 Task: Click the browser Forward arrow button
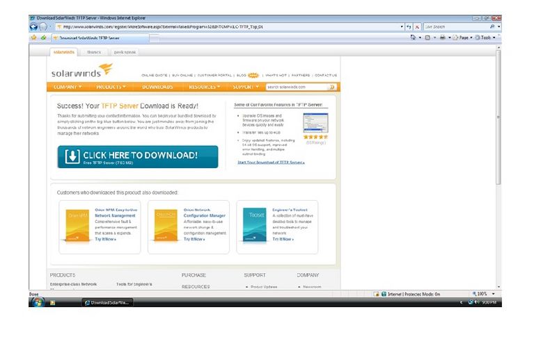pos(43,26)
